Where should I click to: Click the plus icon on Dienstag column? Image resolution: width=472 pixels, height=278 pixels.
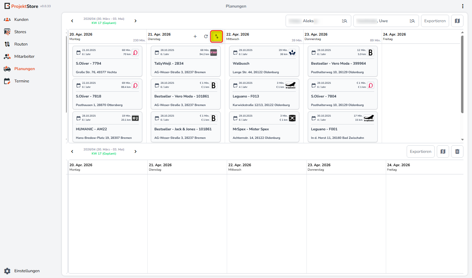(x=195, y=37)
